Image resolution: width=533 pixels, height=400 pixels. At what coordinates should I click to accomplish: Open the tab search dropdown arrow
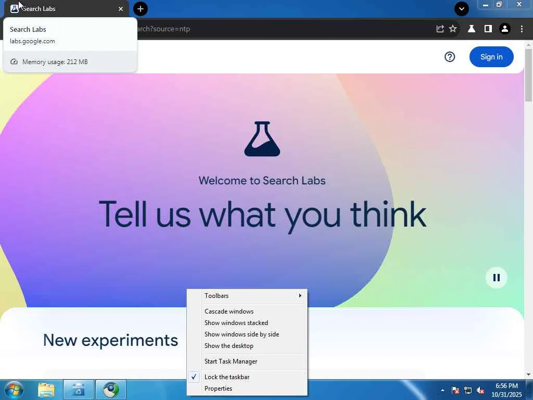point(462,9)
